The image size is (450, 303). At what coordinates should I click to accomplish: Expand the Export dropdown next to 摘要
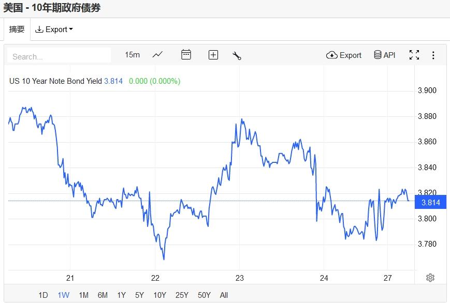tap(54, 29)
